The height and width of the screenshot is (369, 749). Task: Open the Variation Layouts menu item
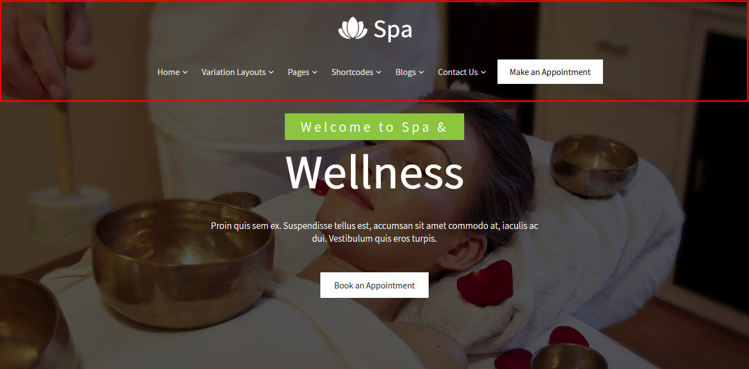[x=233, y=72]
